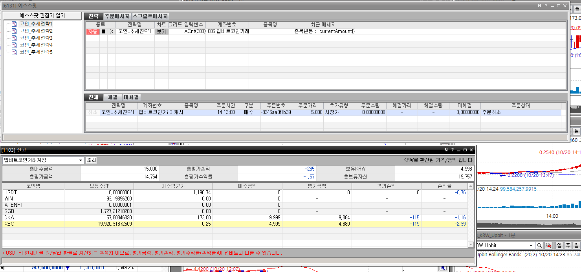The width and height of the screenshot is (581, 272).
Task: Toggle the red 자동 mode cell
Action: click(93, 31)
